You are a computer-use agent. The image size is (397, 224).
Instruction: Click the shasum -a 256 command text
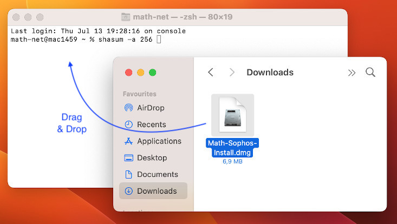tap(125, 39)
